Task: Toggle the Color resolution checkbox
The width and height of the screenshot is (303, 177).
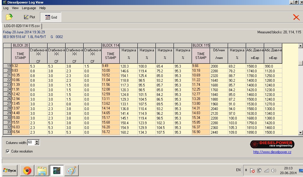Action: [x=8, y=151]
